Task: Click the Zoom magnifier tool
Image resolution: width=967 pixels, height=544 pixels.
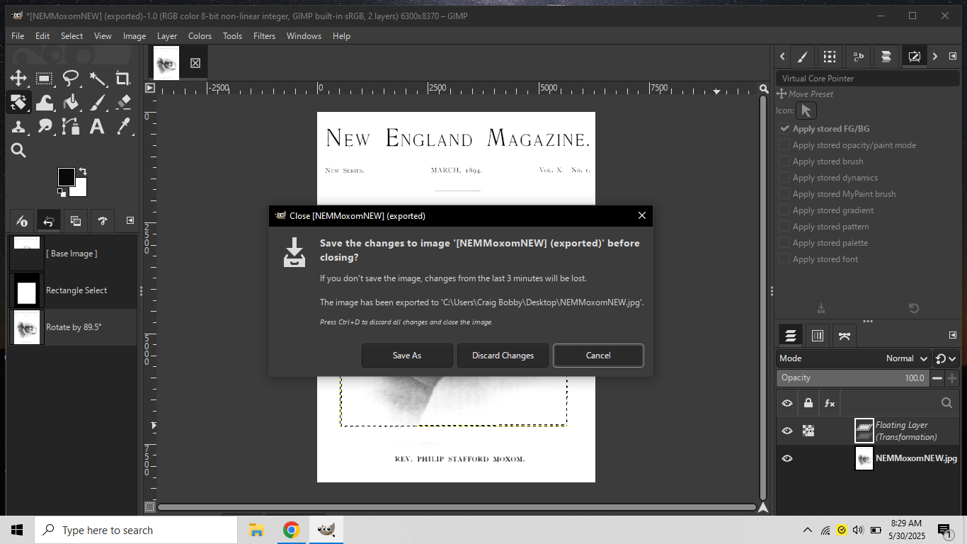Action: 18,150
